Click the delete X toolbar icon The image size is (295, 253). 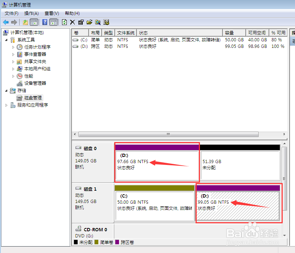click(73, 22)
